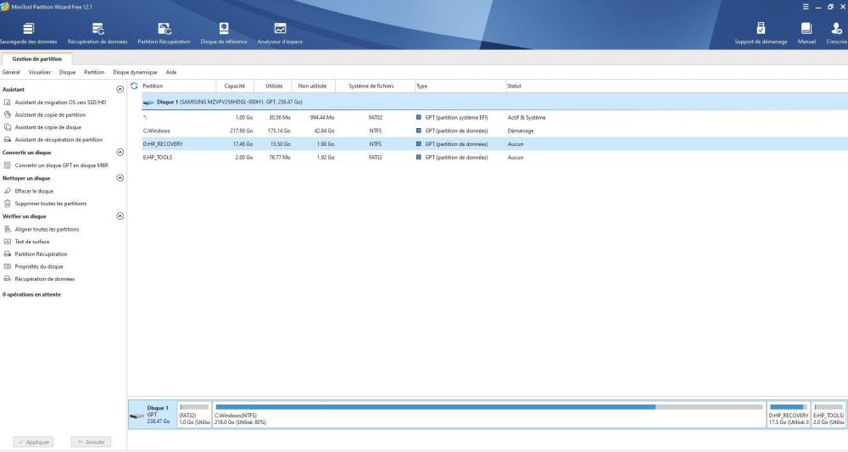Screen dimensions: 848x452
Task: Open the Manuel help icon
Action: pyautogui.click(x=806, y=31)
